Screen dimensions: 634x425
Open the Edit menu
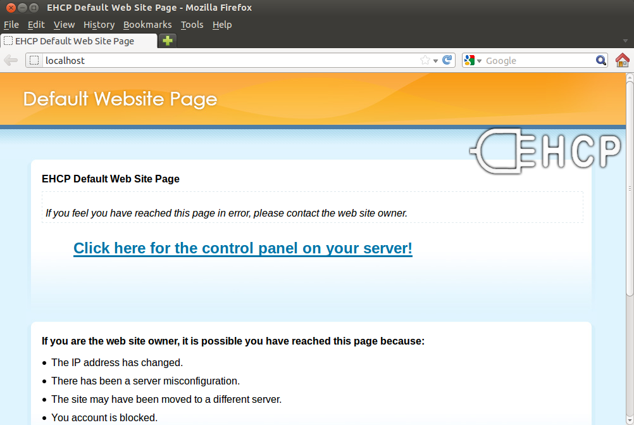tap(36, 25)
